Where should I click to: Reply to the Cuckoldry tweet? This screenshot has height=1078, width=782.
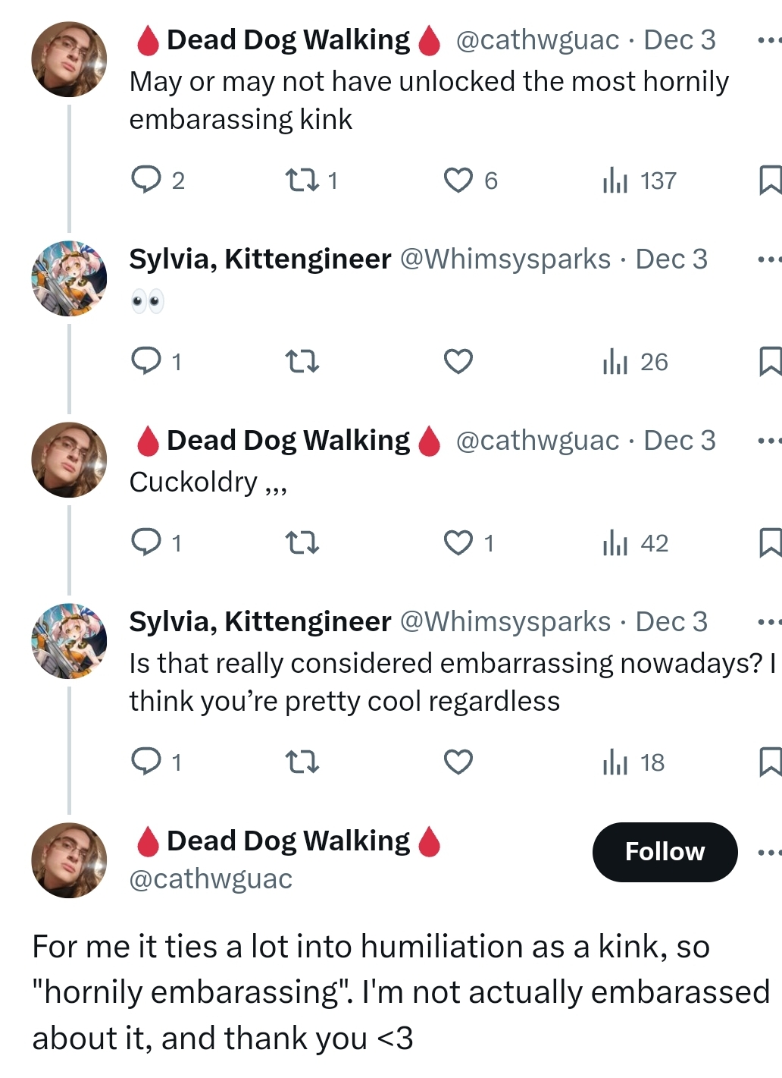click(146, 542)
